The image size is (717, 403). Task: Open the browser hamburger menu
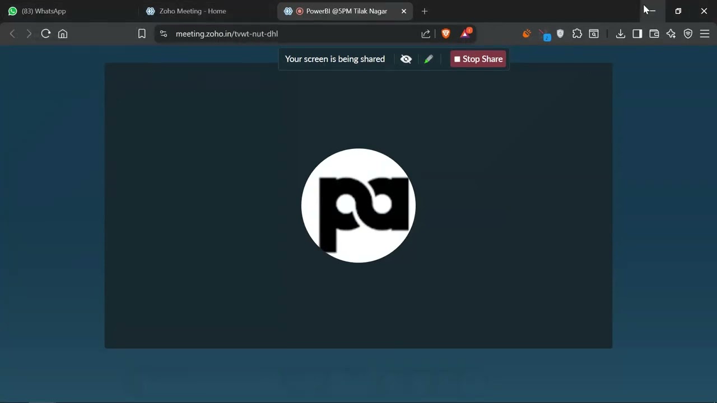[x=705, y=34]
